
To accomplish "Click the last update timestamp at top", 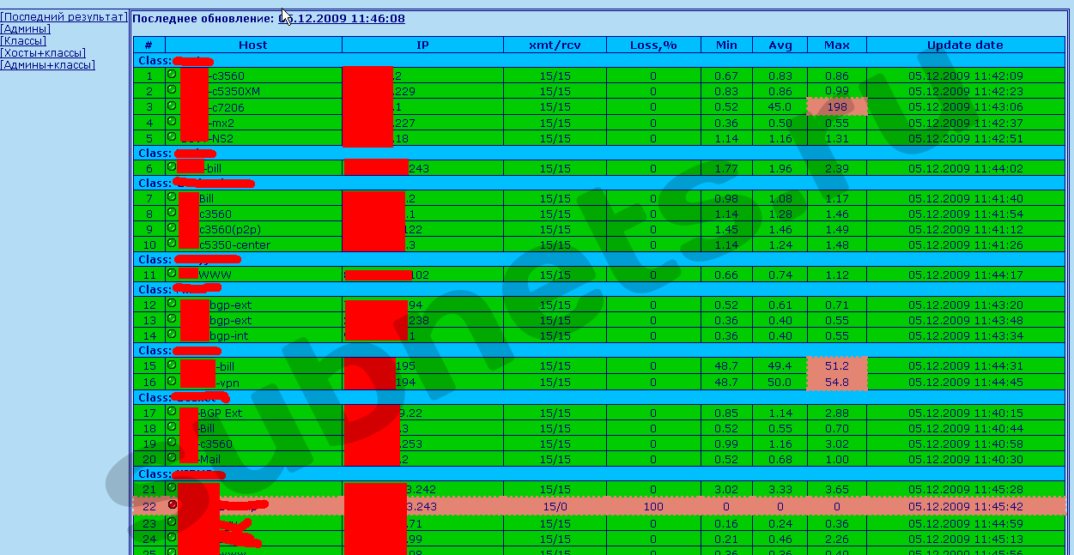I will pos(342,18).
